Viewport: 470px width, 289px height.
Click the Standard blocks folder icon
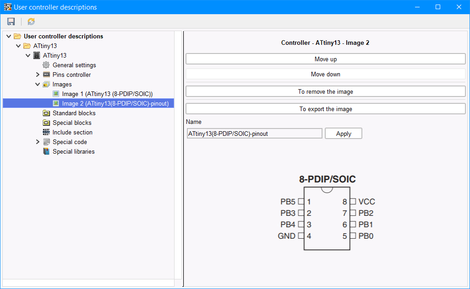46,113
